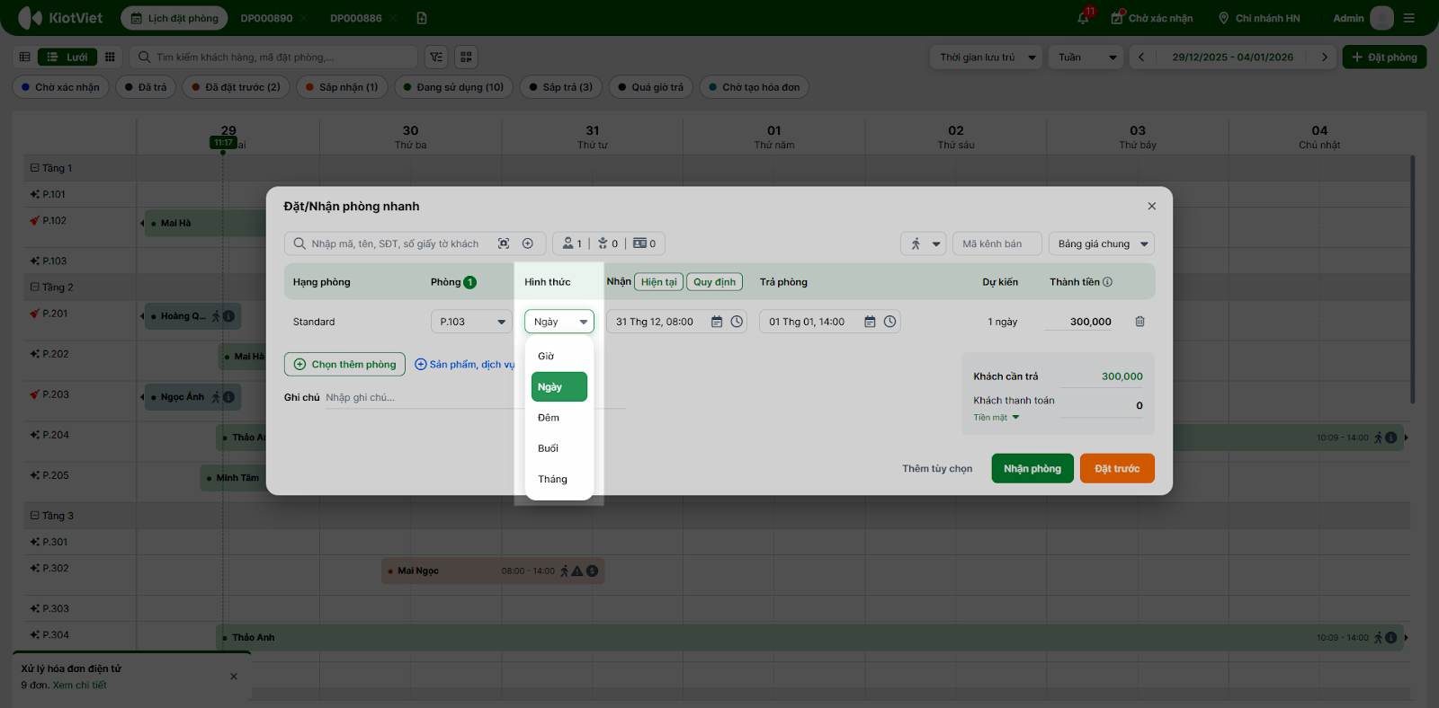Click the scan ID icon in customer search
The width and height of the screenshot is (1439, 708).
[x=504, y=243]
